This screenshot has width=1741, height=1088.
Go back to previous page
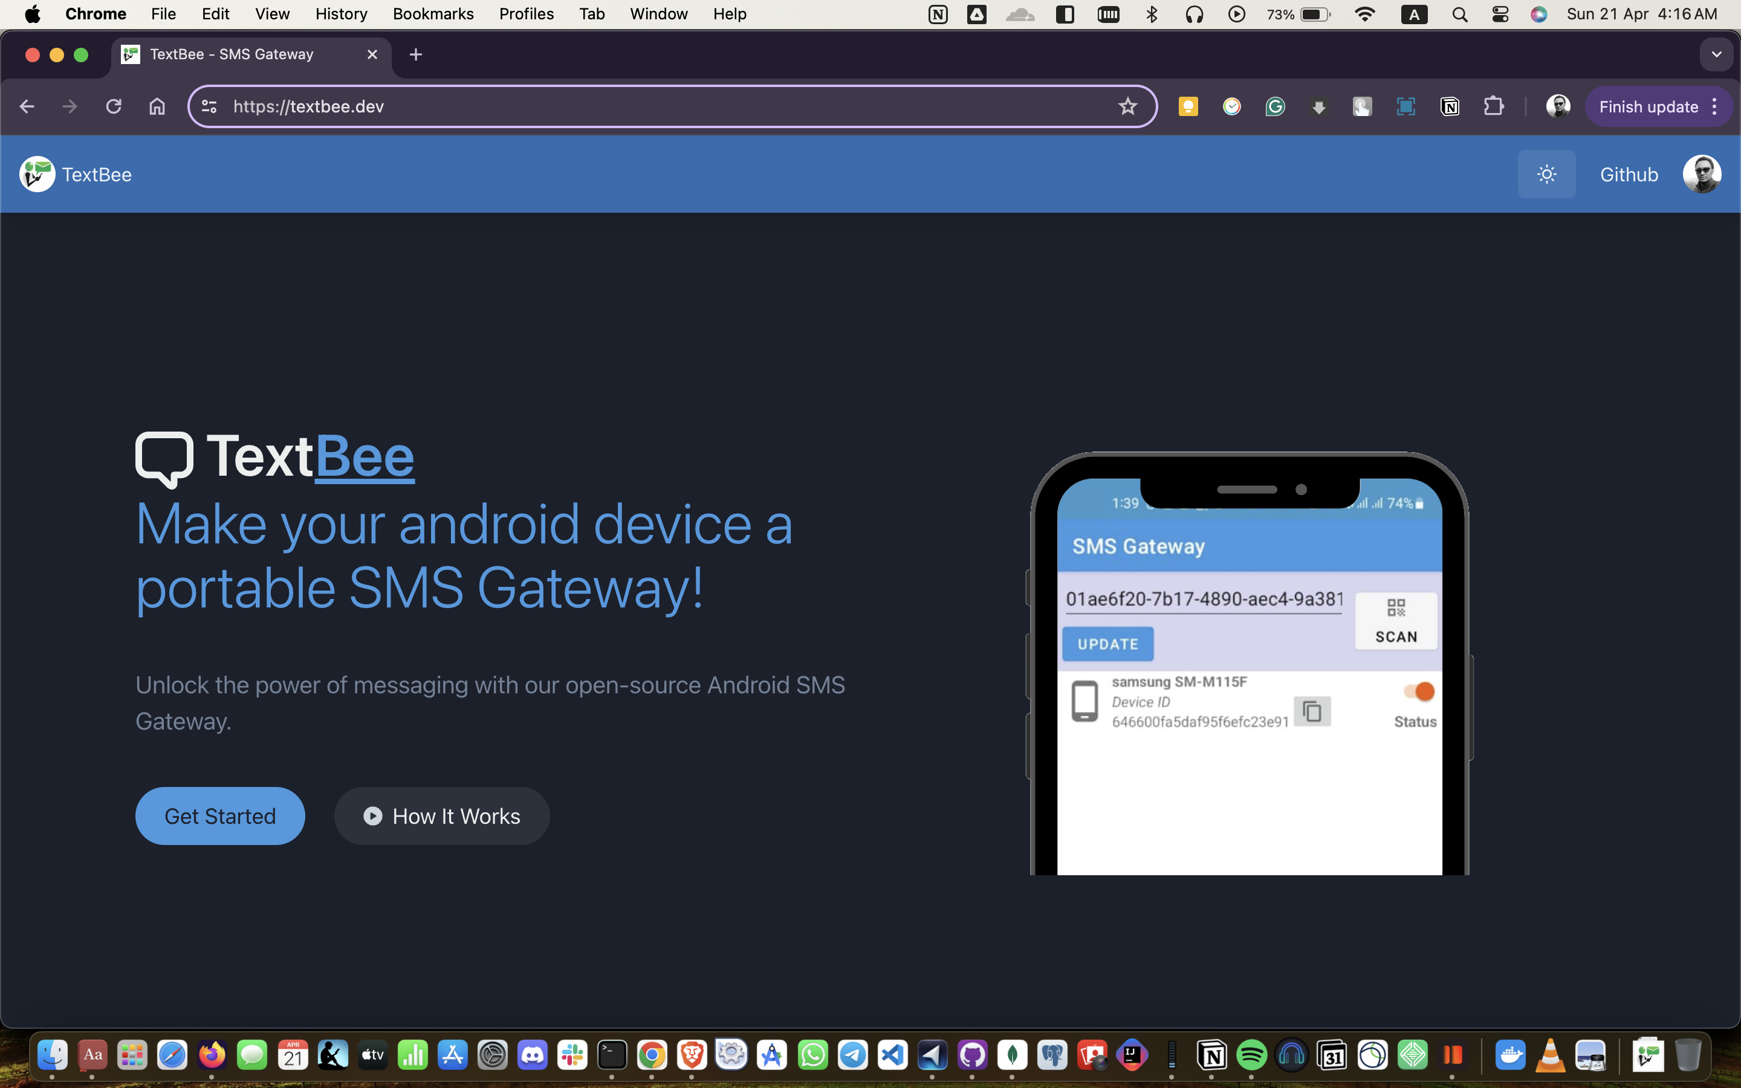27,106
